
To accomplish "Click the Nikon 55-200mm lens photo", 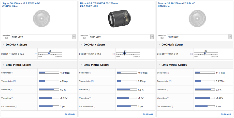I will click(x=119, y=19).
